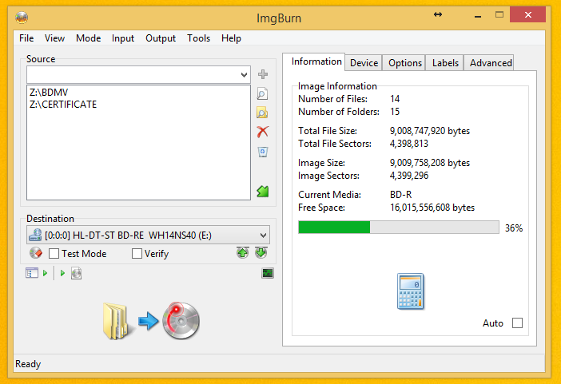Click the green up arrow tray button
This screenshot has height=384, width=561.
click(243, 253)
